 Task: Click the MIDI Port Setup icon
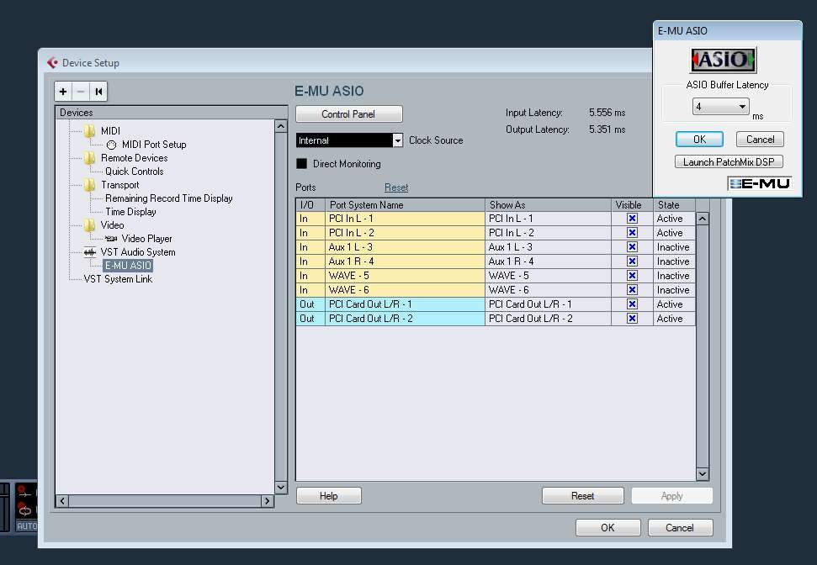point(111,145)
